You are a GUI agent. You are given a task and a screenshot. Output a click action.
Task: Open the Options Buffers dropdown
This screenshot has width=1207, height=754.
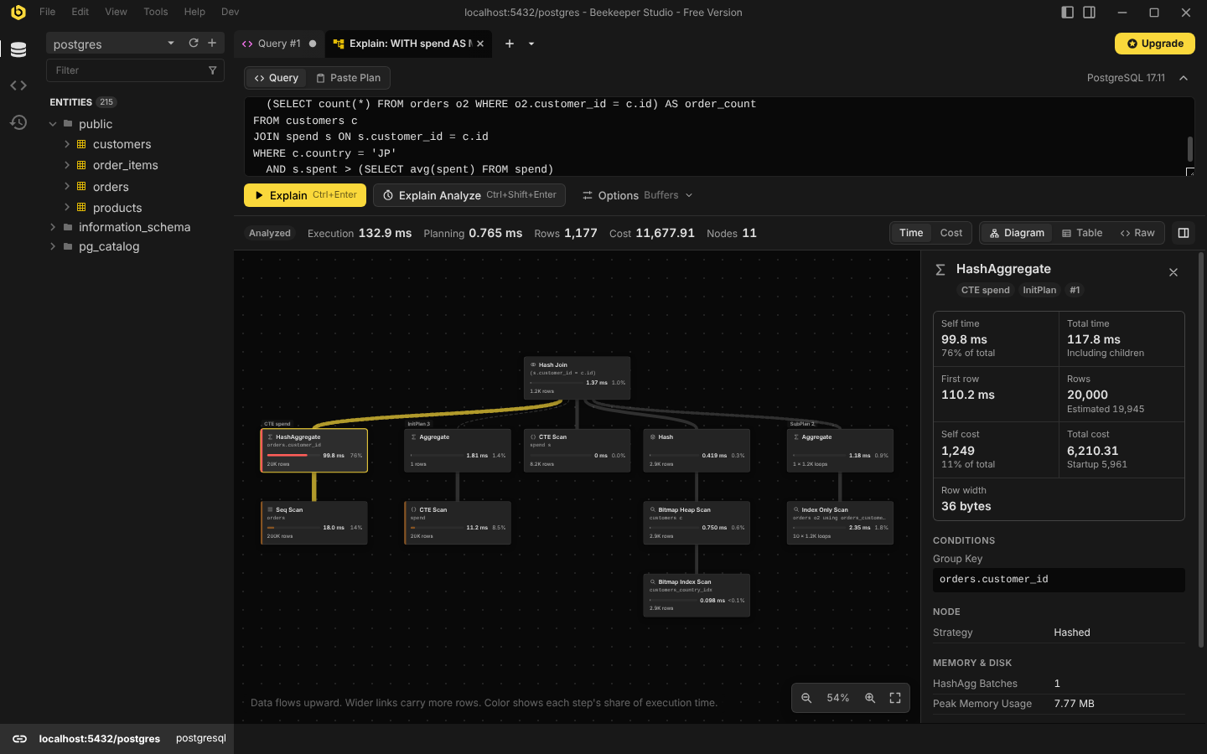click(x=638, y=195)
